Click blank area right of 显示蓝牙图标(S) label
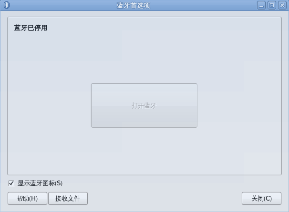This screenshot has width=289, height=212. 171,183
